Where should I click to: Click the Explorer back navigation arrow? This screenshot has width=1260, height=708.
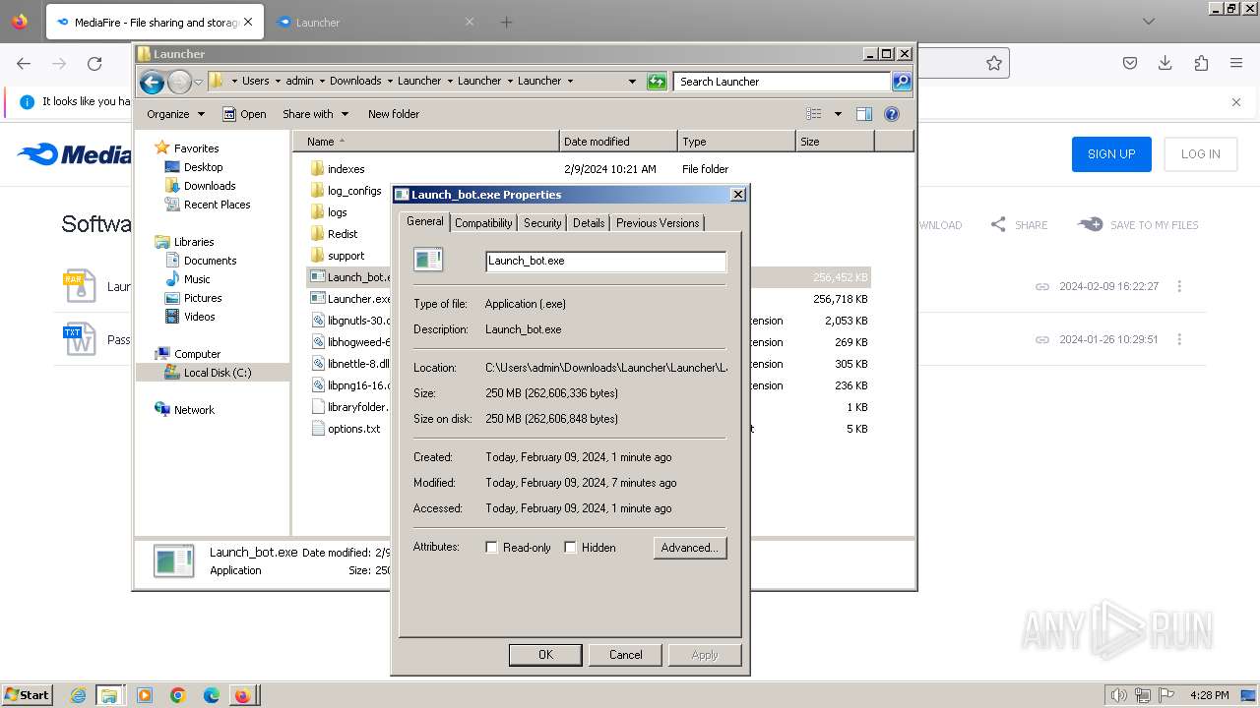[152, 82]
